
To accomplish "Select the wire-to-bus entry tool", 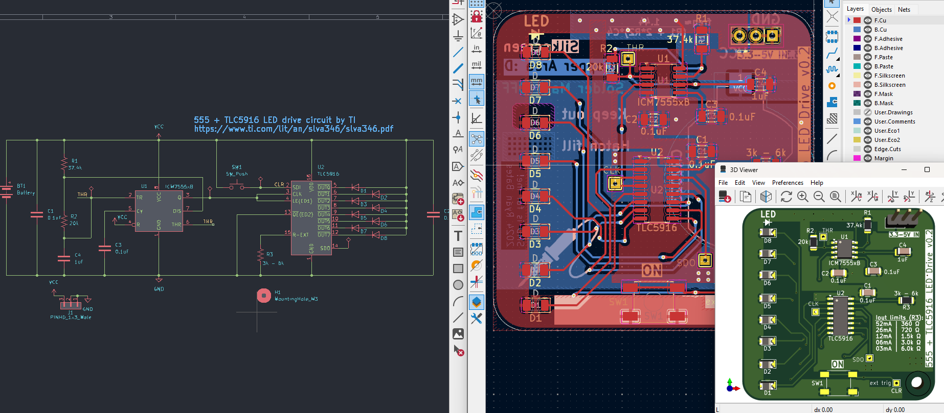I will click(x=458, y=85).
